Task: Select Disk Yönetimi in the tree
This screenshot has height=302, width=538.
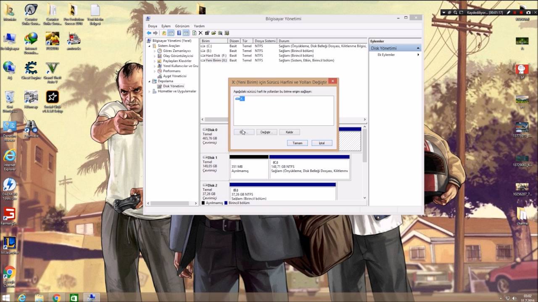Action: pos(173,86)
